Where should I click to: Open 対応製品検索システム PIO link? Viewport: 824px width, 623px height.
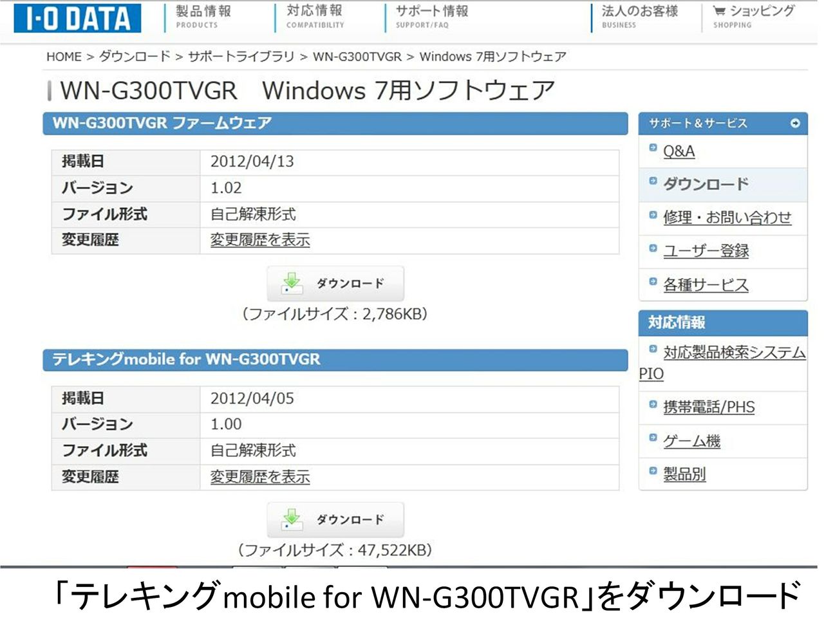[x=722, y=363]
